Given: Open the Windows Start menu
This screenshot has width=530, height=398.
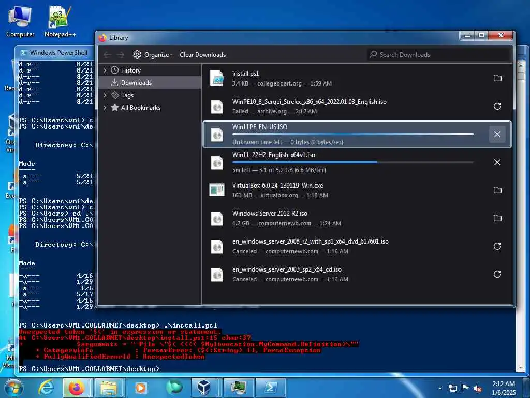Looking at the screenshot, I should (13, 388).
